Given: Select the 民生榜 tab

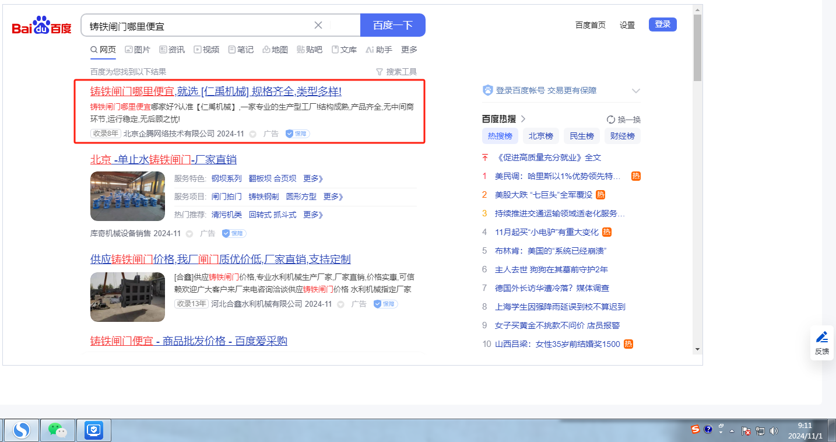Looking at the screenshot, I should click(582, 136).
